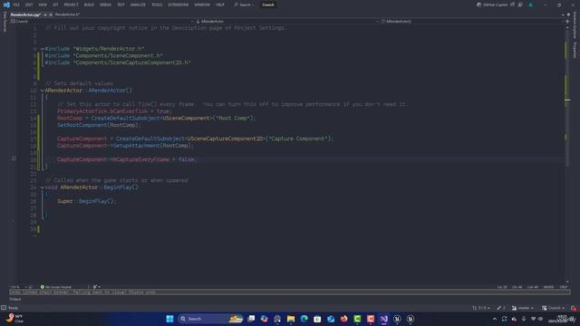Image resolution: width=580 pixels, height=326 pixels.
Task: Collapse the ARenderActor constructor at line 10
Action: 43,91
